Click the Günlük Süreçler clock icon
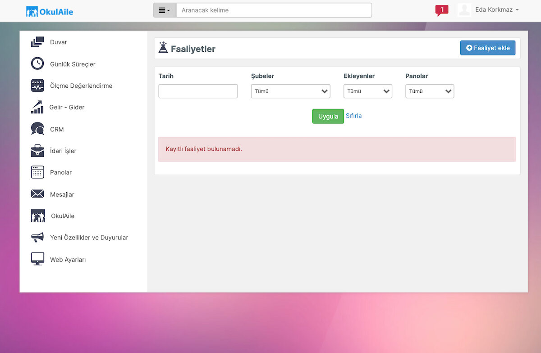541x353 pixels. coord(37,63)
